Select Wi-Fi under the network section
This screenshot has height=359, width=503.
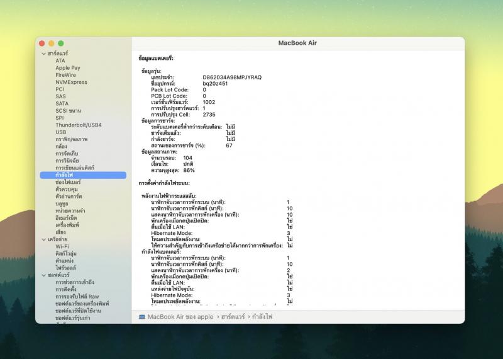(x=62, y=246)
